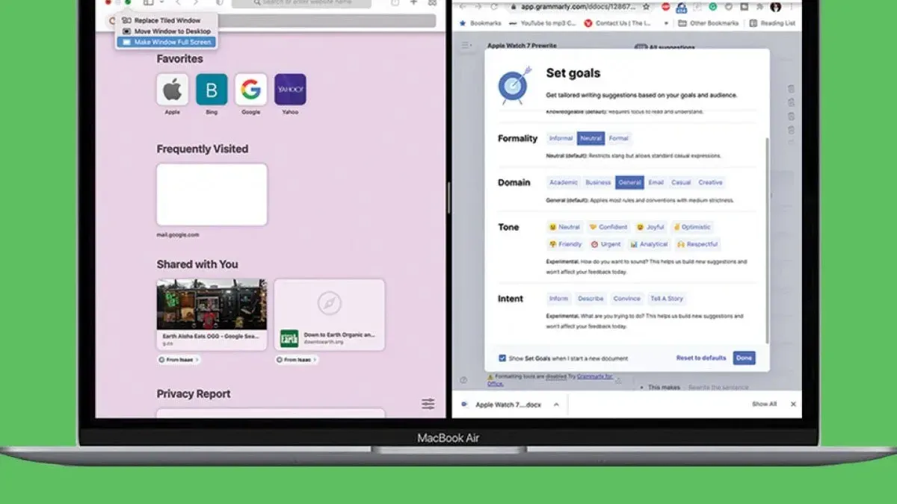The height and width of the screenshot is (504, 897).
Task: Choose Move Window to Desktop
Action: coord(167,31)
